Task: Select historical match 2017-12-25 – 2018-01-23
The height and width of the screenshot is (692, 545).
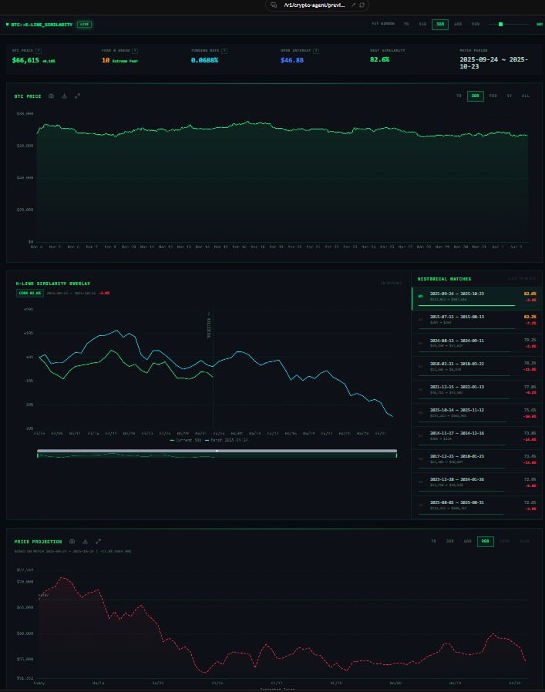Action: click(477, 461)
